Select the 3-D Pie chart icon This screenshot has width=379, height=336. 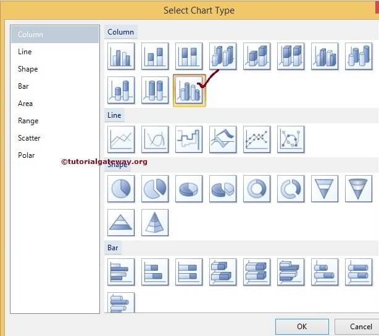pyautogui.click(x=189, y=189)
